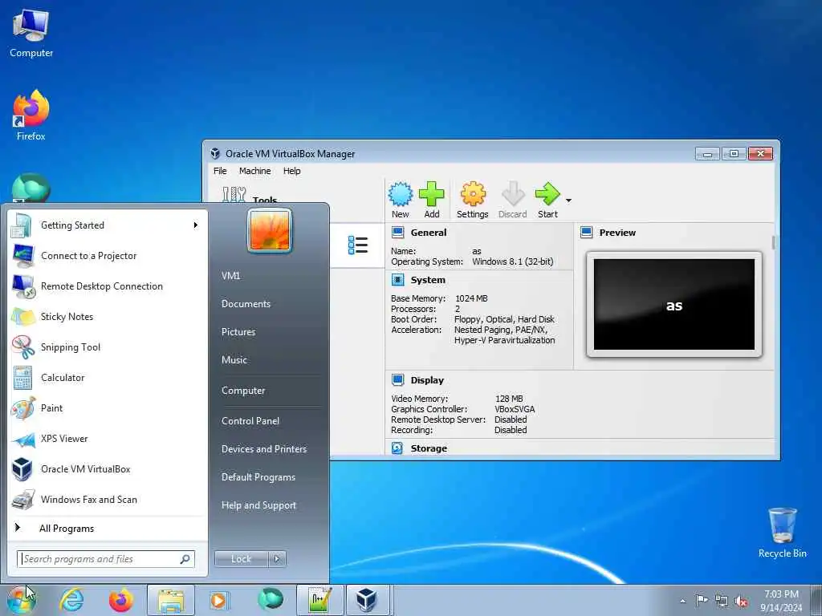Expand the Getting Started submenu arrow
Viewport: 822px width, 616px height.
196,225
